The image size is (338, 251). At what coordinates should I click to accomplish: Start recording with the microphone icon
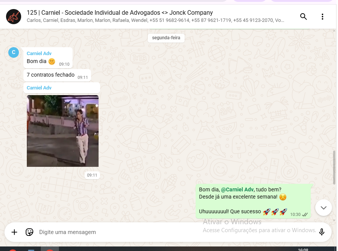point(322,232)
